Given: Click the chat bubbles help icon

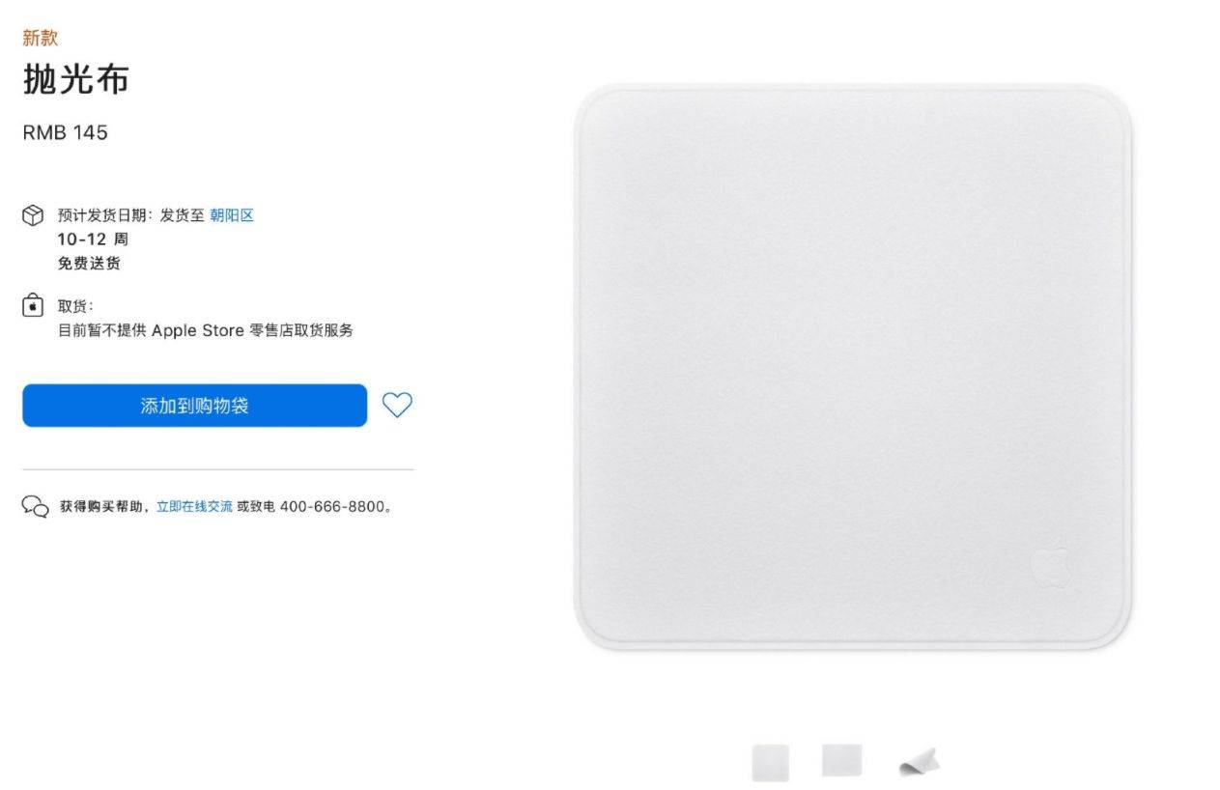Looking at the screenshot, I should (35, 506).
